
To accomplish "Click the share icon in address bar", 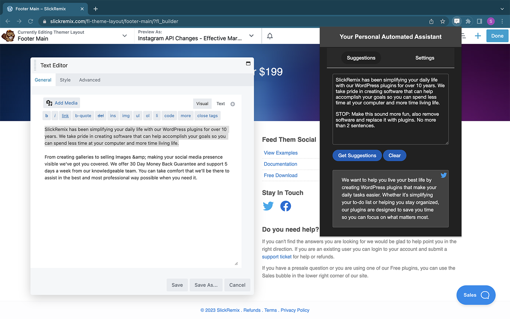I will [431, 21].
